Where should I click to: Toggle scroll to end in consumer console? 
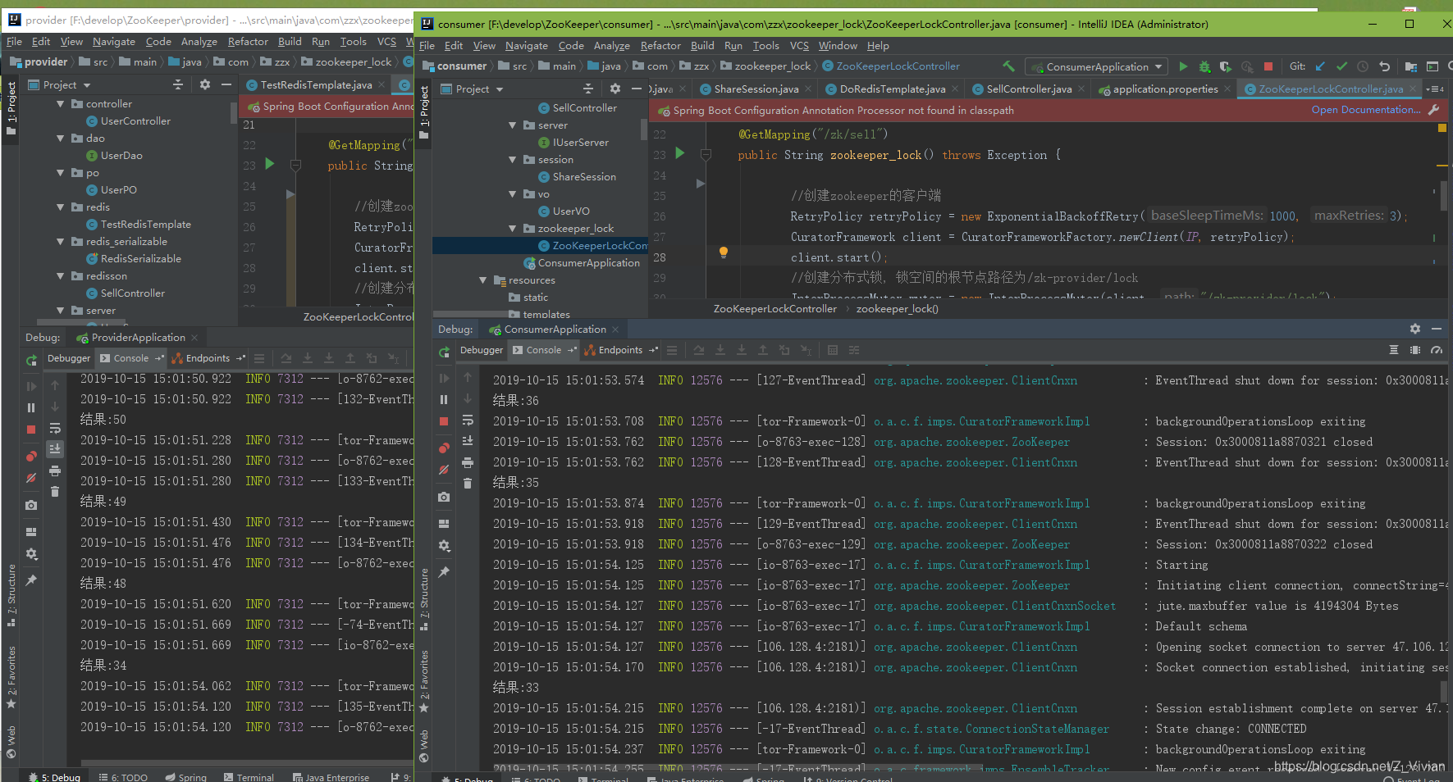coord(468,441)
